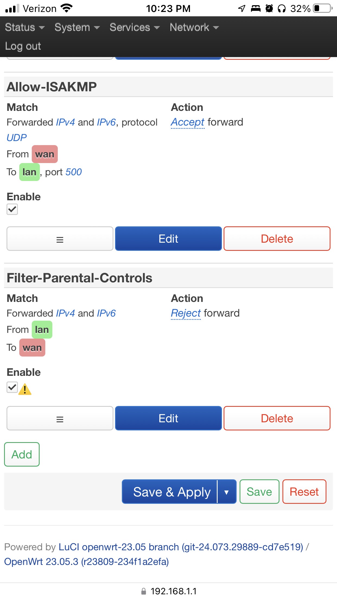Tap the alarm clock status icon

[269, 8]
